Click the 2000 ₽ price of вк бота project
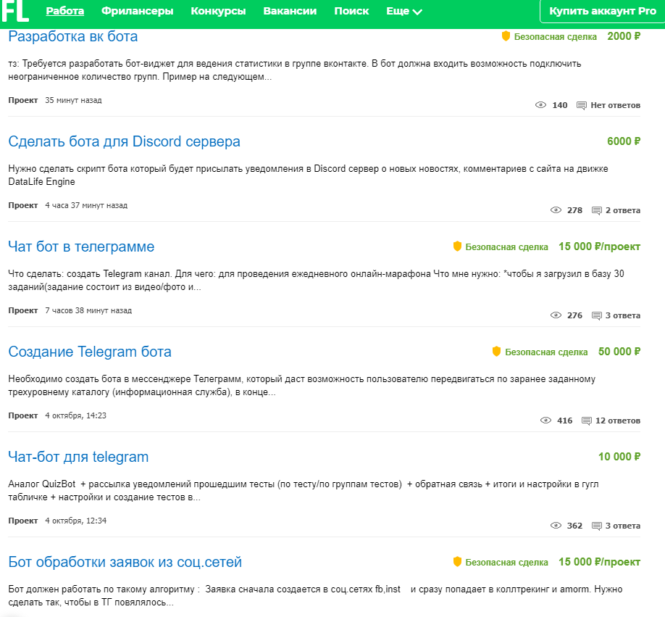This screenshot has height=617, width=665. [x=624, y=36]
